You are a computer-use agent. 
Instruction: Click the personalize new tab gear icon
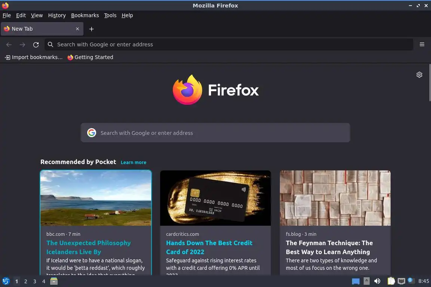419,75
